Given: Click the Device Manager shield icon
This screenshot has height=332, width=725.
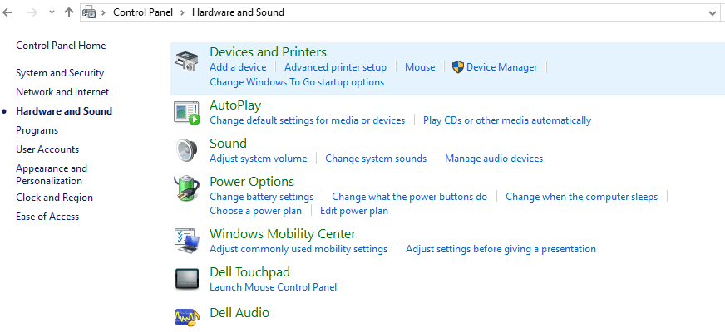Looking at the screenshot, I should [x=458, y=67].
